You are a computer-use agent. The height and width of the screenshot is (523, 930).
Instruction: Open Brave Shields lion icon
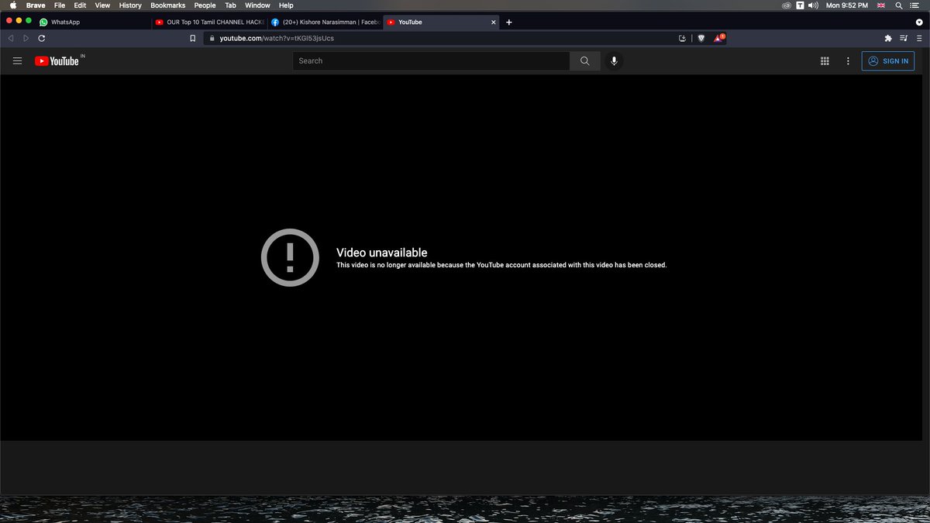pyautogui.click(x=701, y=38)
